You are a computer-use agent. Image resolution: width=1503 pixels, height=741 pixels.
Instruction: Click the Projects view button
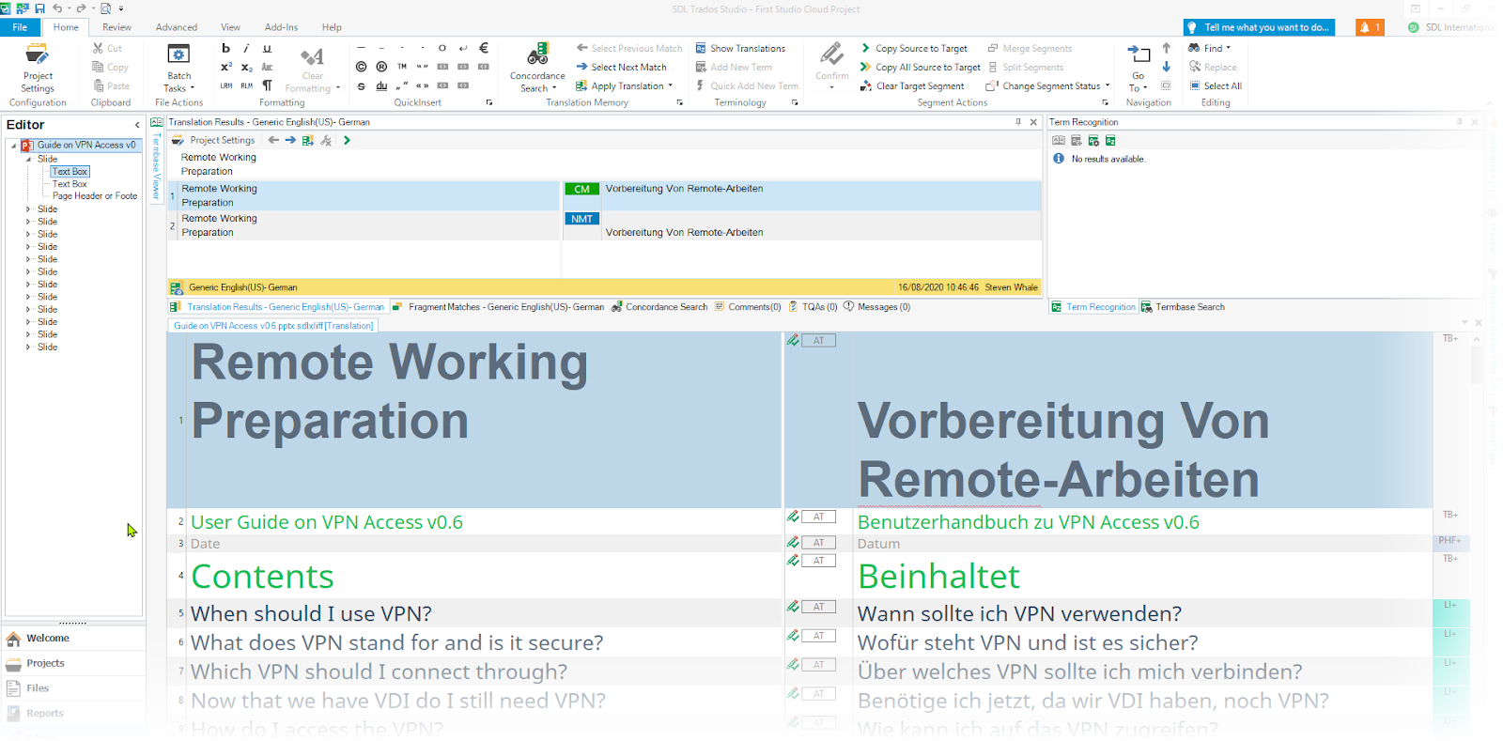pyautogui.click(x=45, y=663)
